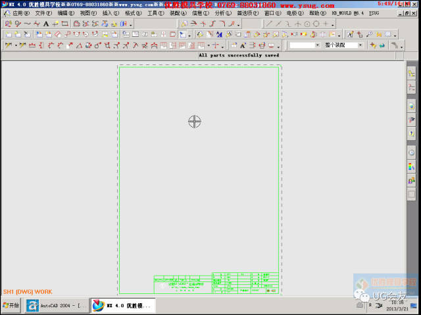Open the 分析(L) menu
The width and height of the screenshot is (421, 315).
223,13
